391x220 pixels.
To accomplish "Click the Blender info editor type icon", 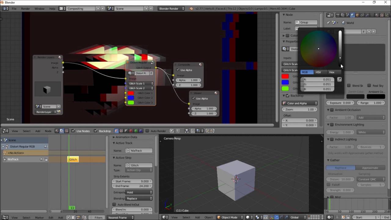I will 5,9.
